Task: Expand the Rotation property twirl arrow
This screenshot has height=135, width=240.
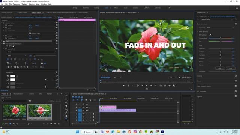Action: tap(4, 36)
